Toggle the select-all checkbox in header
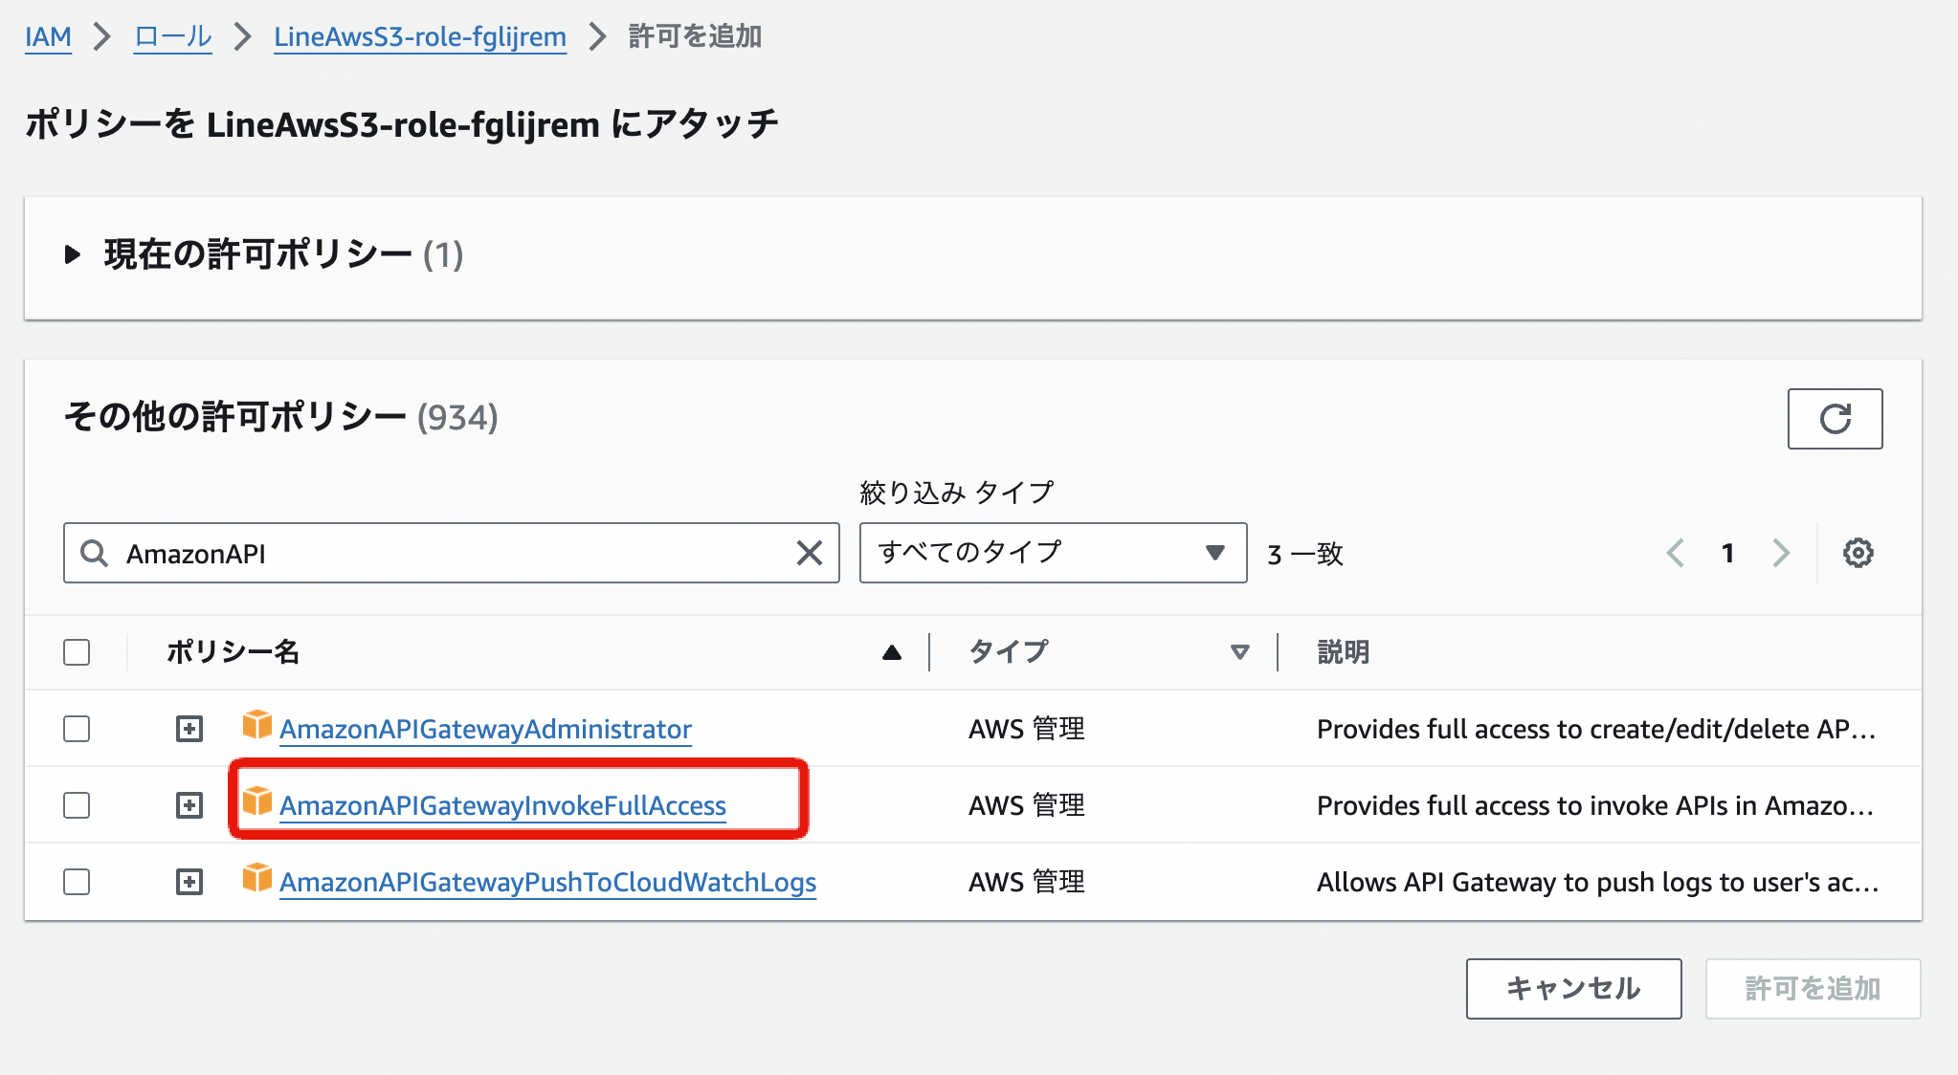The image size is (1958, 1075). coord(77,652)
